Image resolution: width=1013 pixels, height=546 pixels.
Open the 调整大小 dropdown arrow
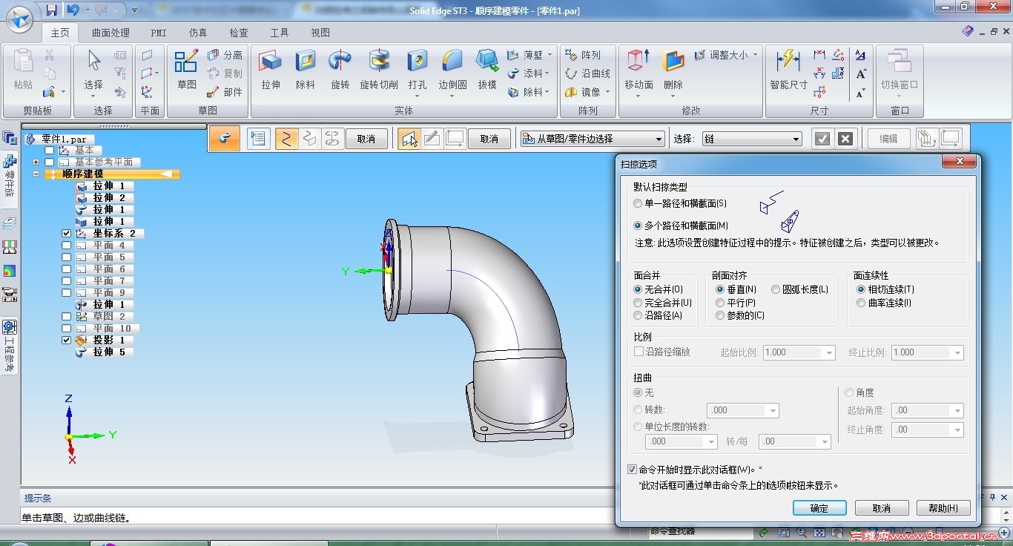(x=756, y=55)
